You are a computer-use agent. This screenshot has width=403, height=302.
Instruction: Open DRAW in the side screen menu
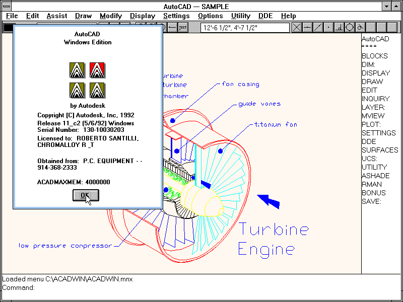click(x=372, y=82)
